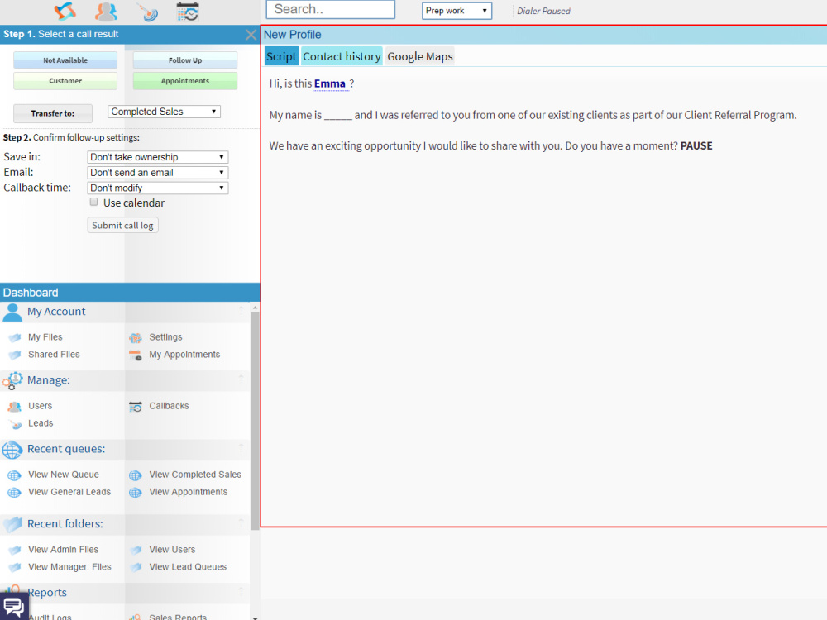The image size is (827, 620).
Task: Open the live chat icon at the bottom left
Action: pos(14,606)
